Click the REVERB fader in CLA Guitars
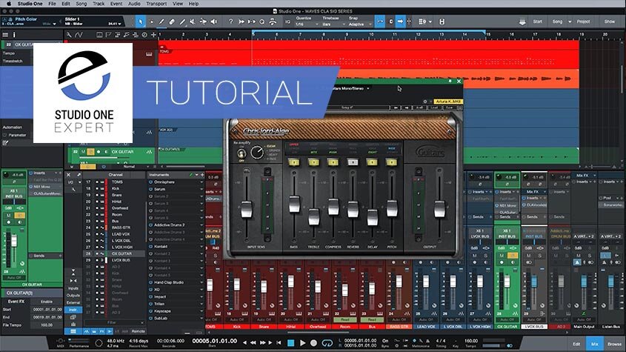Viewport: 626px width, 352px height. coord(353,210)
